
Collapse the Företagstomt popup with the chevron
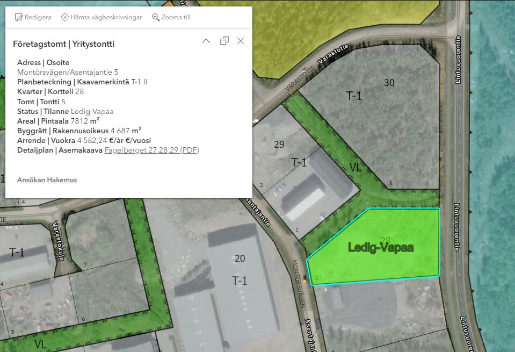coord(206,41)
